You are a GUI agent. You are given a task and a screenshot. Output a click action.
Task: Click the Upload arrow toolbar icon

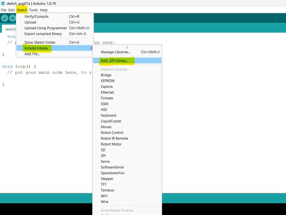point(13,18)
